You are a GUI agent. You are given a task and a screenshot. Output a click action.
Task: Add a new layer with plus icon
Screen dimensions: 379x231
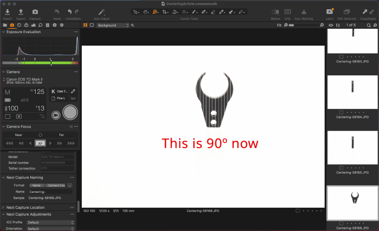[133, 25]
